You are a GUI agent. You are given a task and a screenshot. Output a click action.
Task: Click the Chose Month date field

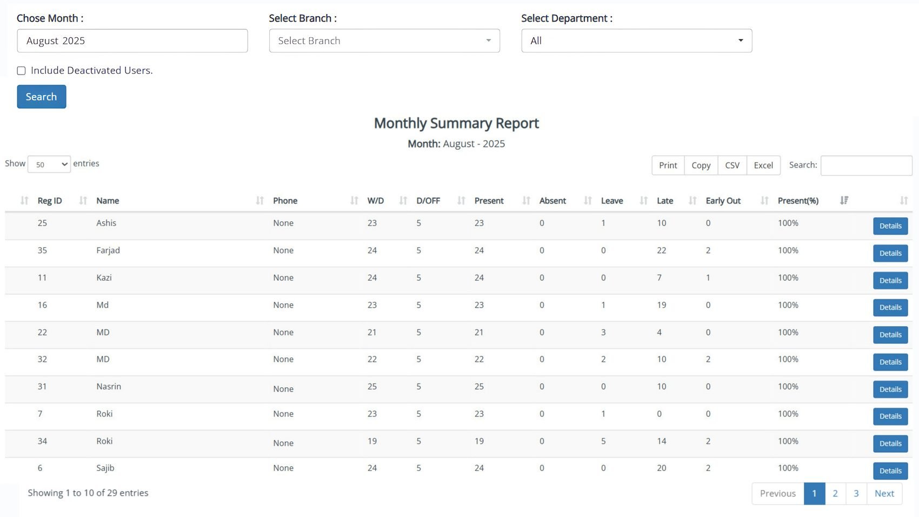click(x=132, y=41)
